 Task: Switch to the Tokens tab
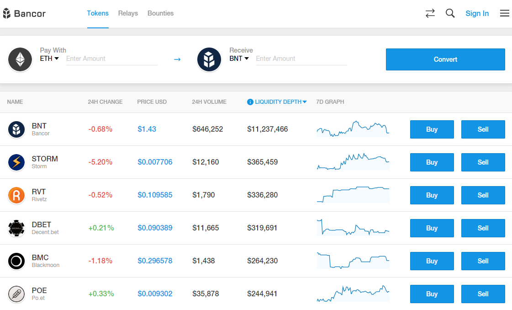coord(98,13)
